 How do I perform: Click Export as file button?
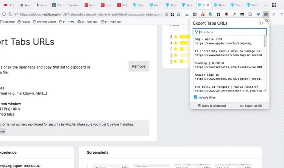pos(251,105)
